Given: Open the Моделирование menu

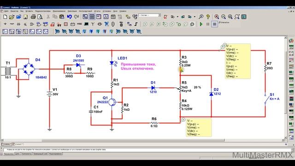Looking at the screenshot, I should coord(59,11).
